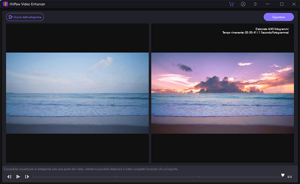Viewport: 300px width, 184px height.
Task: Click the preview hint message text
Action: 90,169
